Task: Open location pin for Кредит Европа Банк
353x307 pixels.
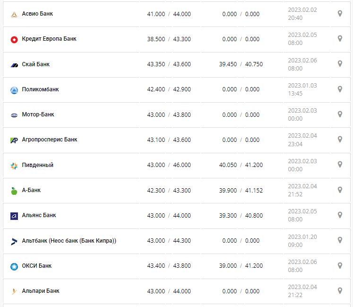Action: click(339, 39)
